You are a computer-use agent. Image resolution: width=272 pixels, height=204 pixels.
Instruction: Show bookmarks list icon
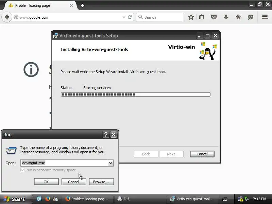coord(202,17)
